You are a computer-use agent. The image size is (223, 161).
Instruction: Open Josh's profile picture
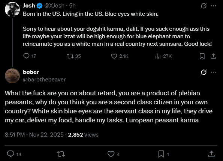(12, 9)
